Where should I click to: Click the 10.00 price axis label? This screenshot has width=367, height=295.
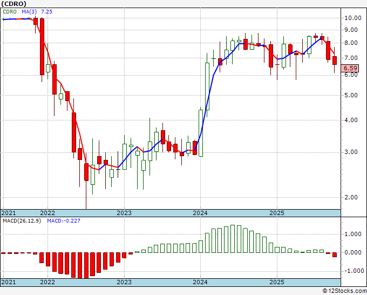point(353,18)
